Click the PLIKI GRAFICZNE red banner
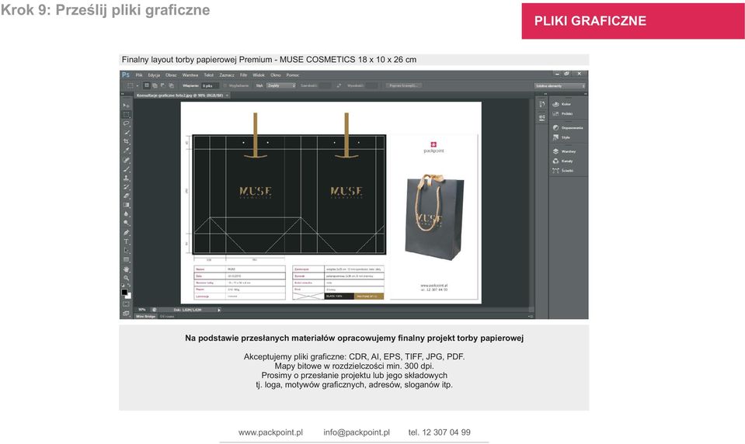The width and height of the screenshot is (745, 444). click(x=633, y=21)
